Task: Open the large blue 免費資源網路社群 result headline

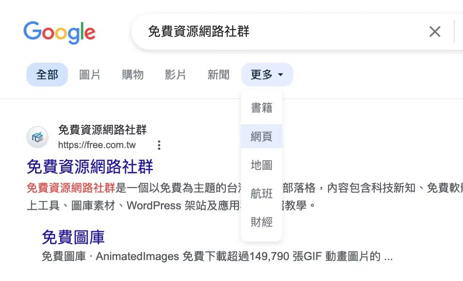Action: tap(90, 167)
